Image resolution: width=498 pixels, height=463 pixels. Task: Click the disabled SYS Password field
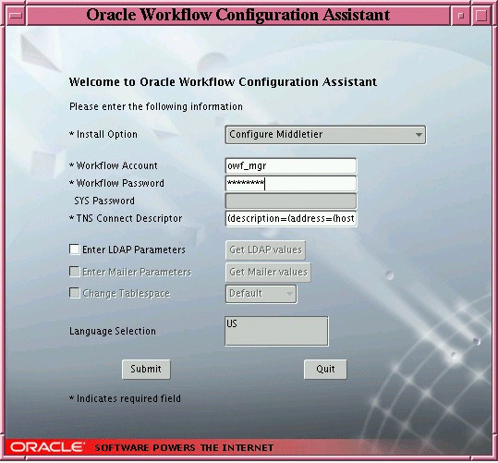pos(291,201)
